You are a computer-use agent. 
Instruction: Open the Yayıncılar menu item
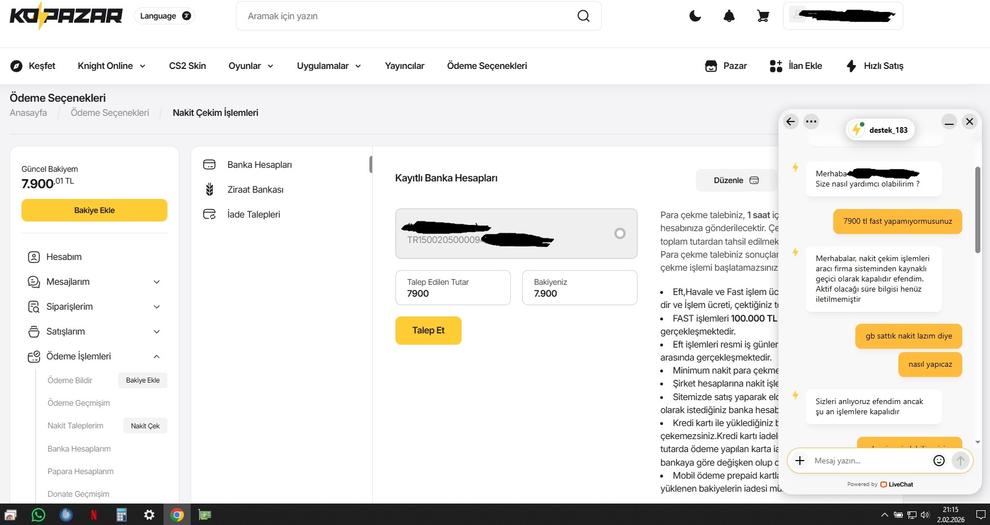404,66
